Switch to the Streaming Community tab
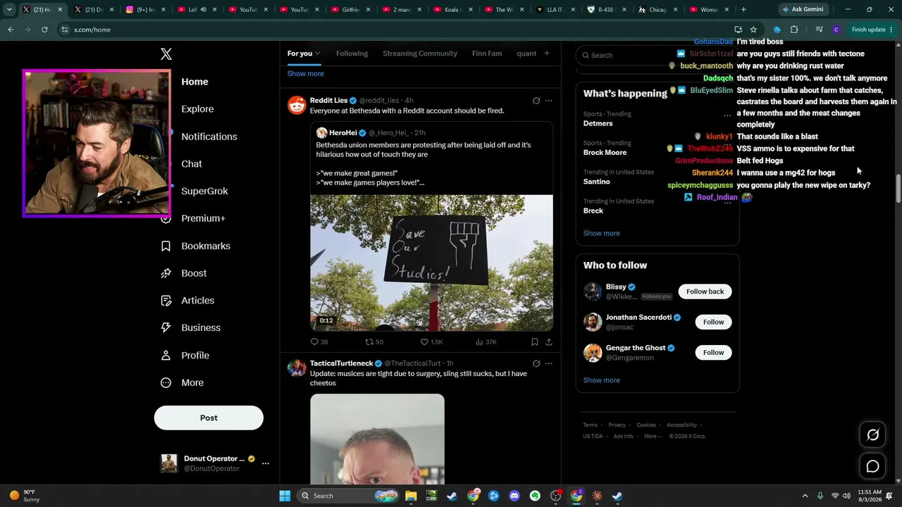 click(x=420, y=54)
